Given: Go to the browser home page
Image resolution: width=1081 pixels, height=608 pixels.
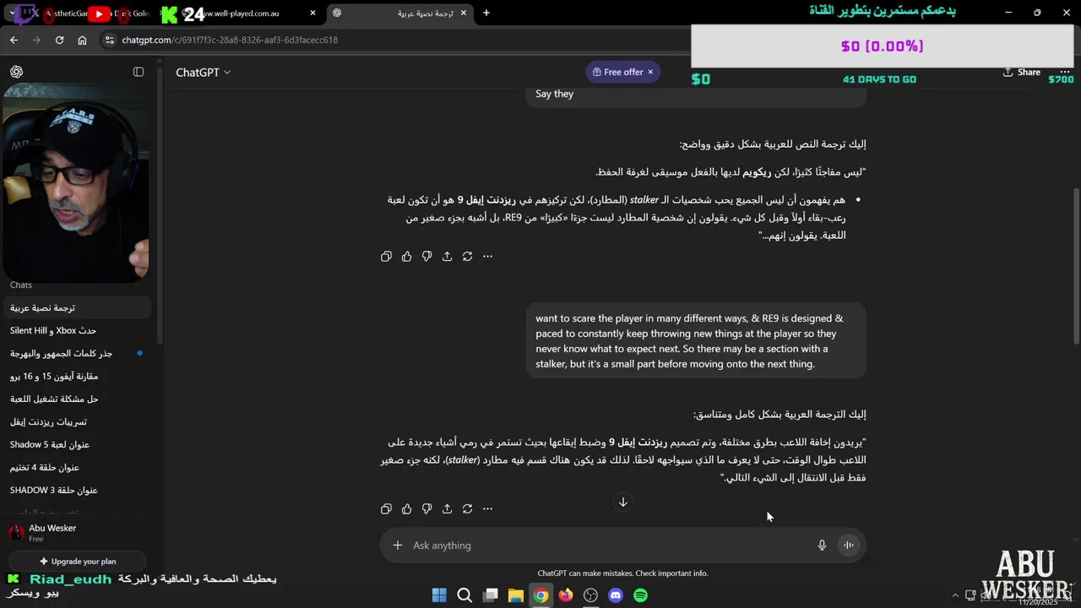Looking at the screenshot, I should (x=82, y=40).
